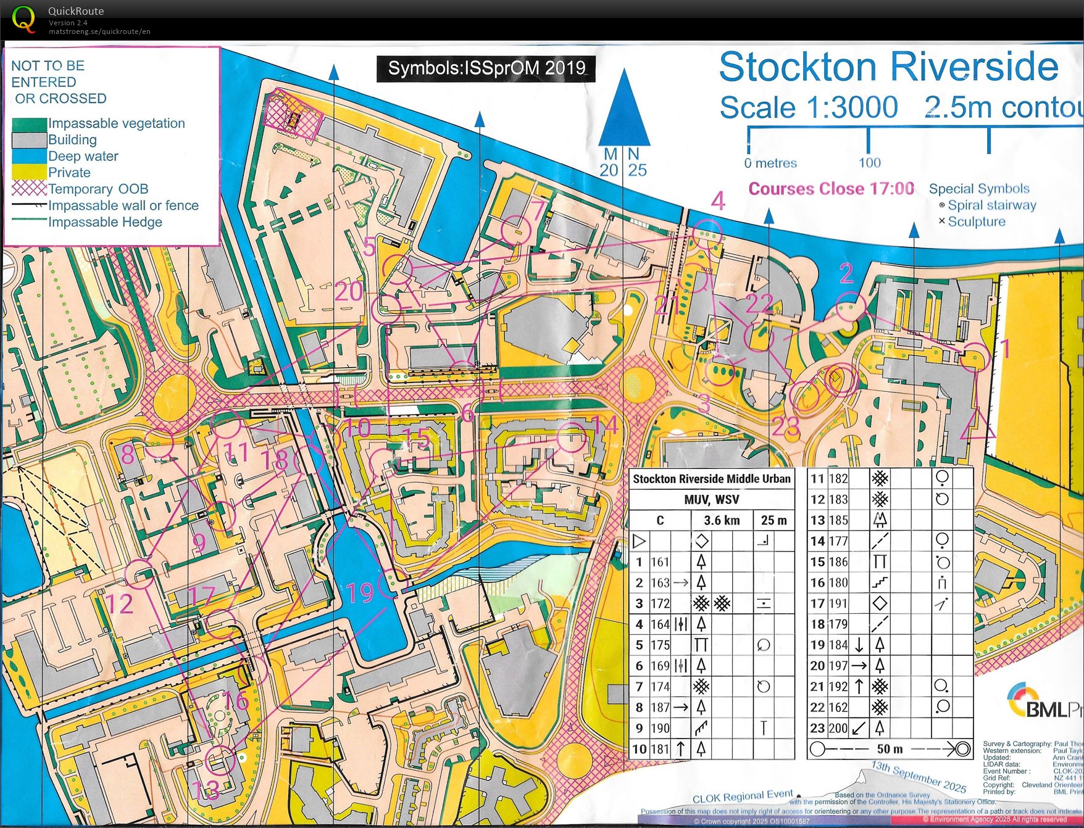The width and height of the screenshot is (1084, 828).
Task: Click control code '175' in the table
Action: [660, 645]
